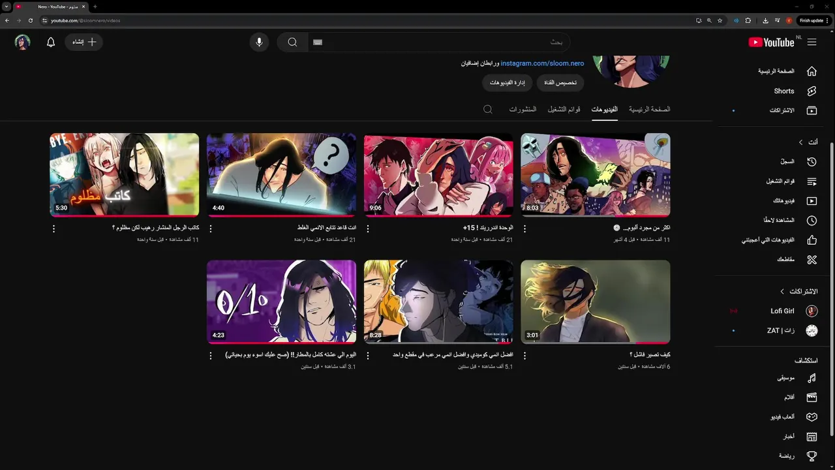Open options menu for افضل انمي كوميدي video
The image size is (835, 470).
point(368,356)
